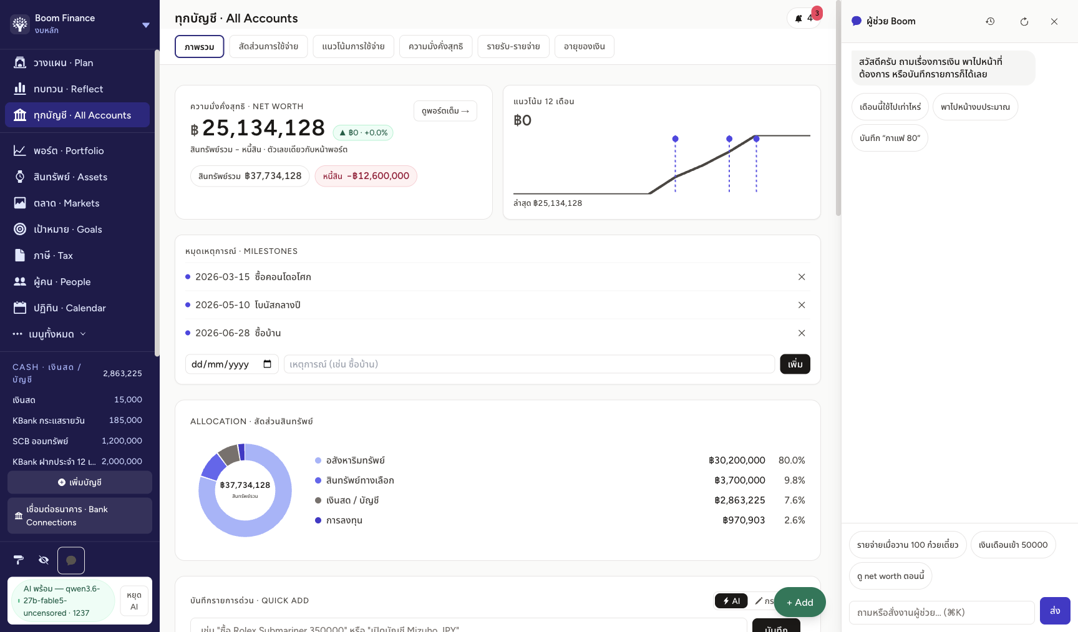Click the อสังหาริมทรัพย์ legend color dot
The image size is (1078, 632).
coord(318,460)
